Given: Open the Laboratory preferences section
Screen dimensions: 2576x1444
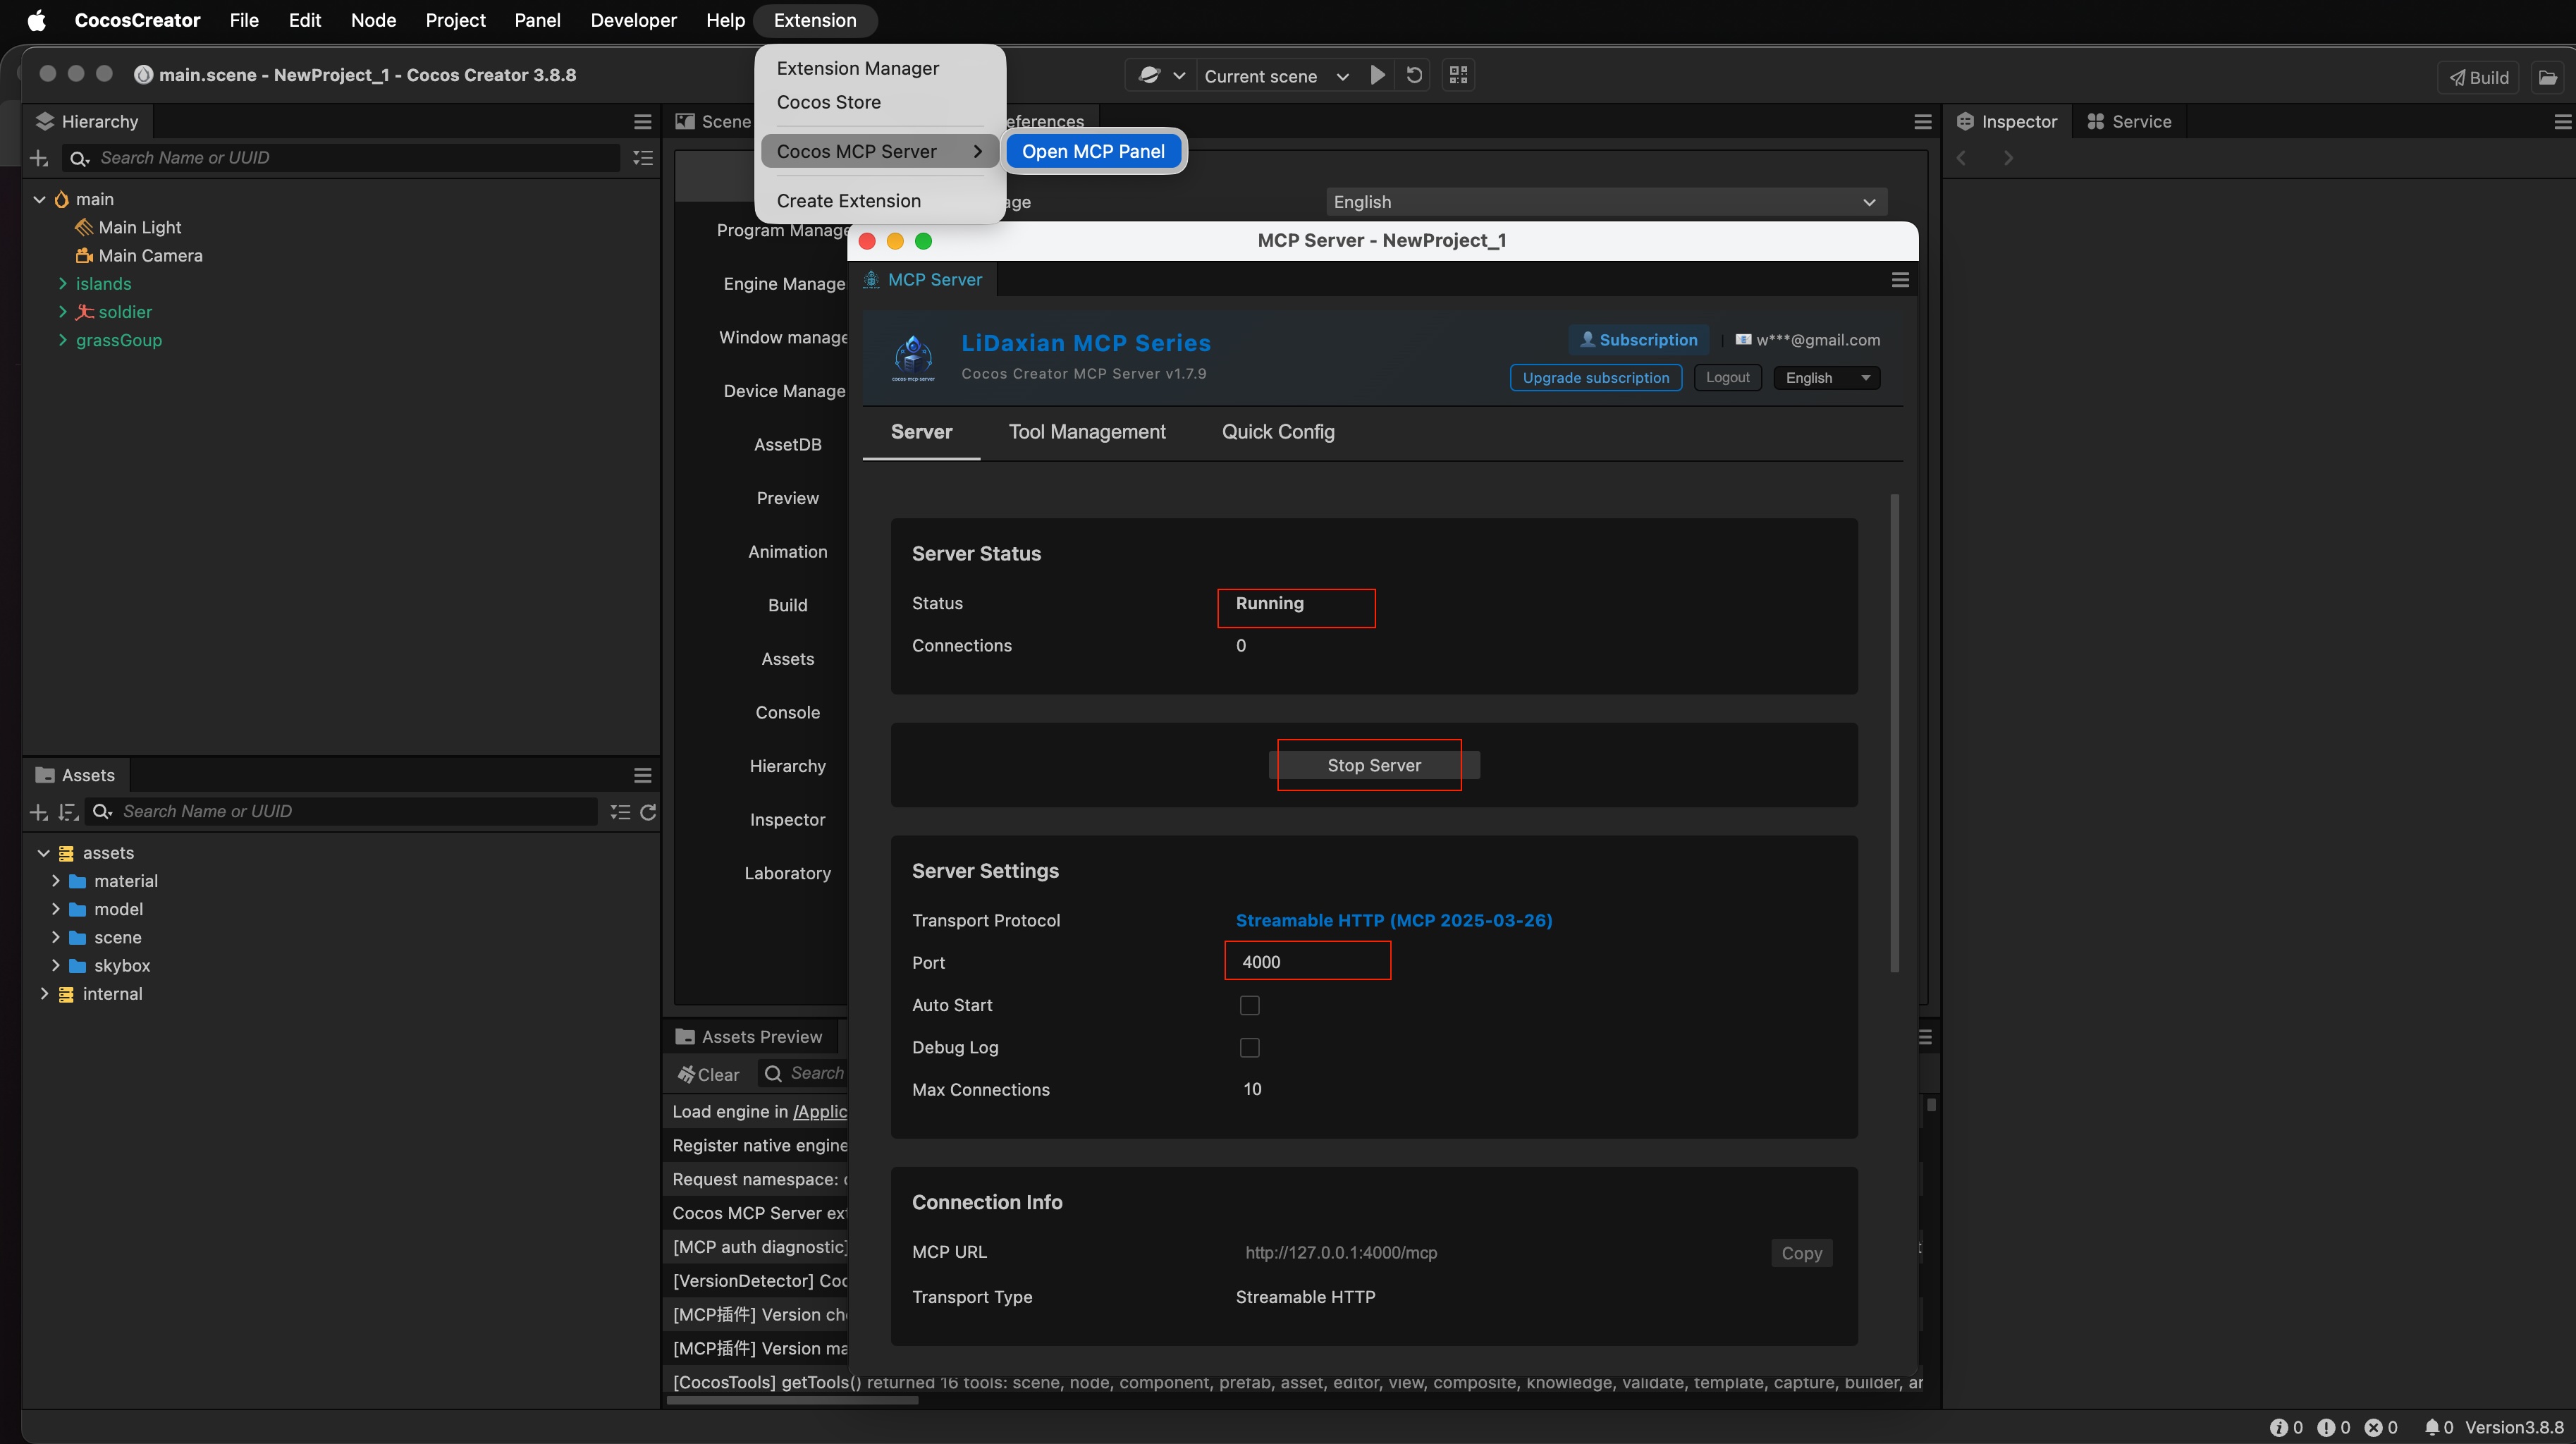Looking at the screenshot, I should (x=787, y=873).
